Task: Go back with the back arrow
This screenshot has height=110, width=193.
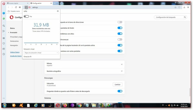Action: point(8,7)
